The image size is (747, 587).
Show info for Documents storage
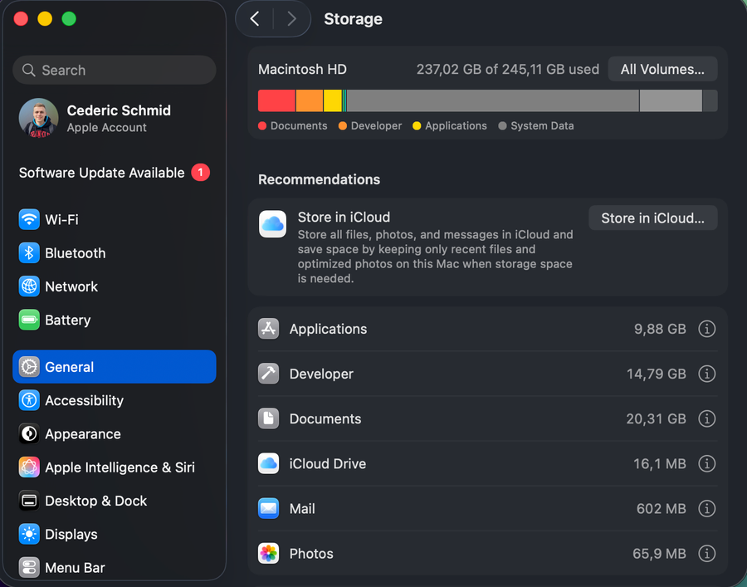(x=707, y=418)
